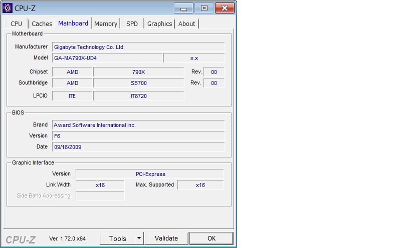Click the Link Width x16 value

click(100, 185)
